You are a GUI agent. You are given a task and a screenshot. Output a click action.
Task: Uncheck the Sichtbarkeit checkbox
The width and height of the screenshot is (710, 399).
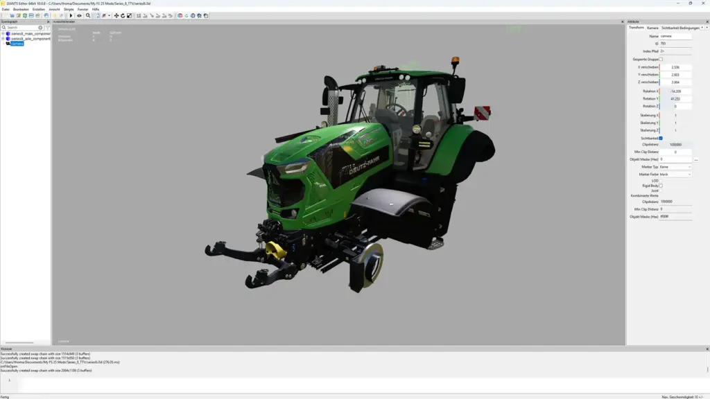661,138
